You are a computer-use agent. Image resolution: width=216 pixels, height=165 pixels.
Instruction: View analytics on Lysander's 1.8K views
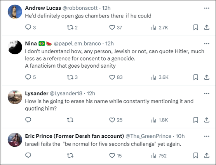[x=160, y=120]
